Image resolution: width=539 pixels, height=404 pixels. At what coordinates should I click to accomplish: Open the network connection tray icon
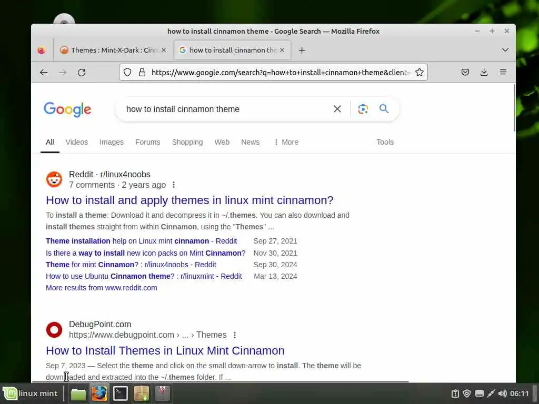coord(491,393)
